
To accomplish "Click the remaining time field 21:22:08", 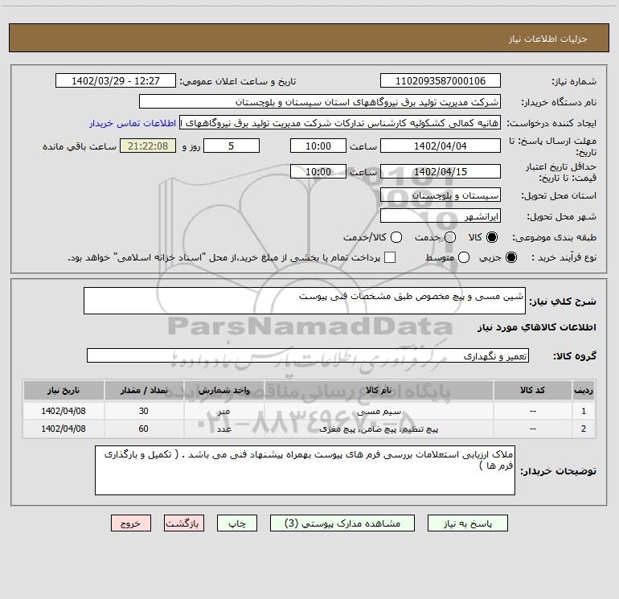I will point(148,146).
